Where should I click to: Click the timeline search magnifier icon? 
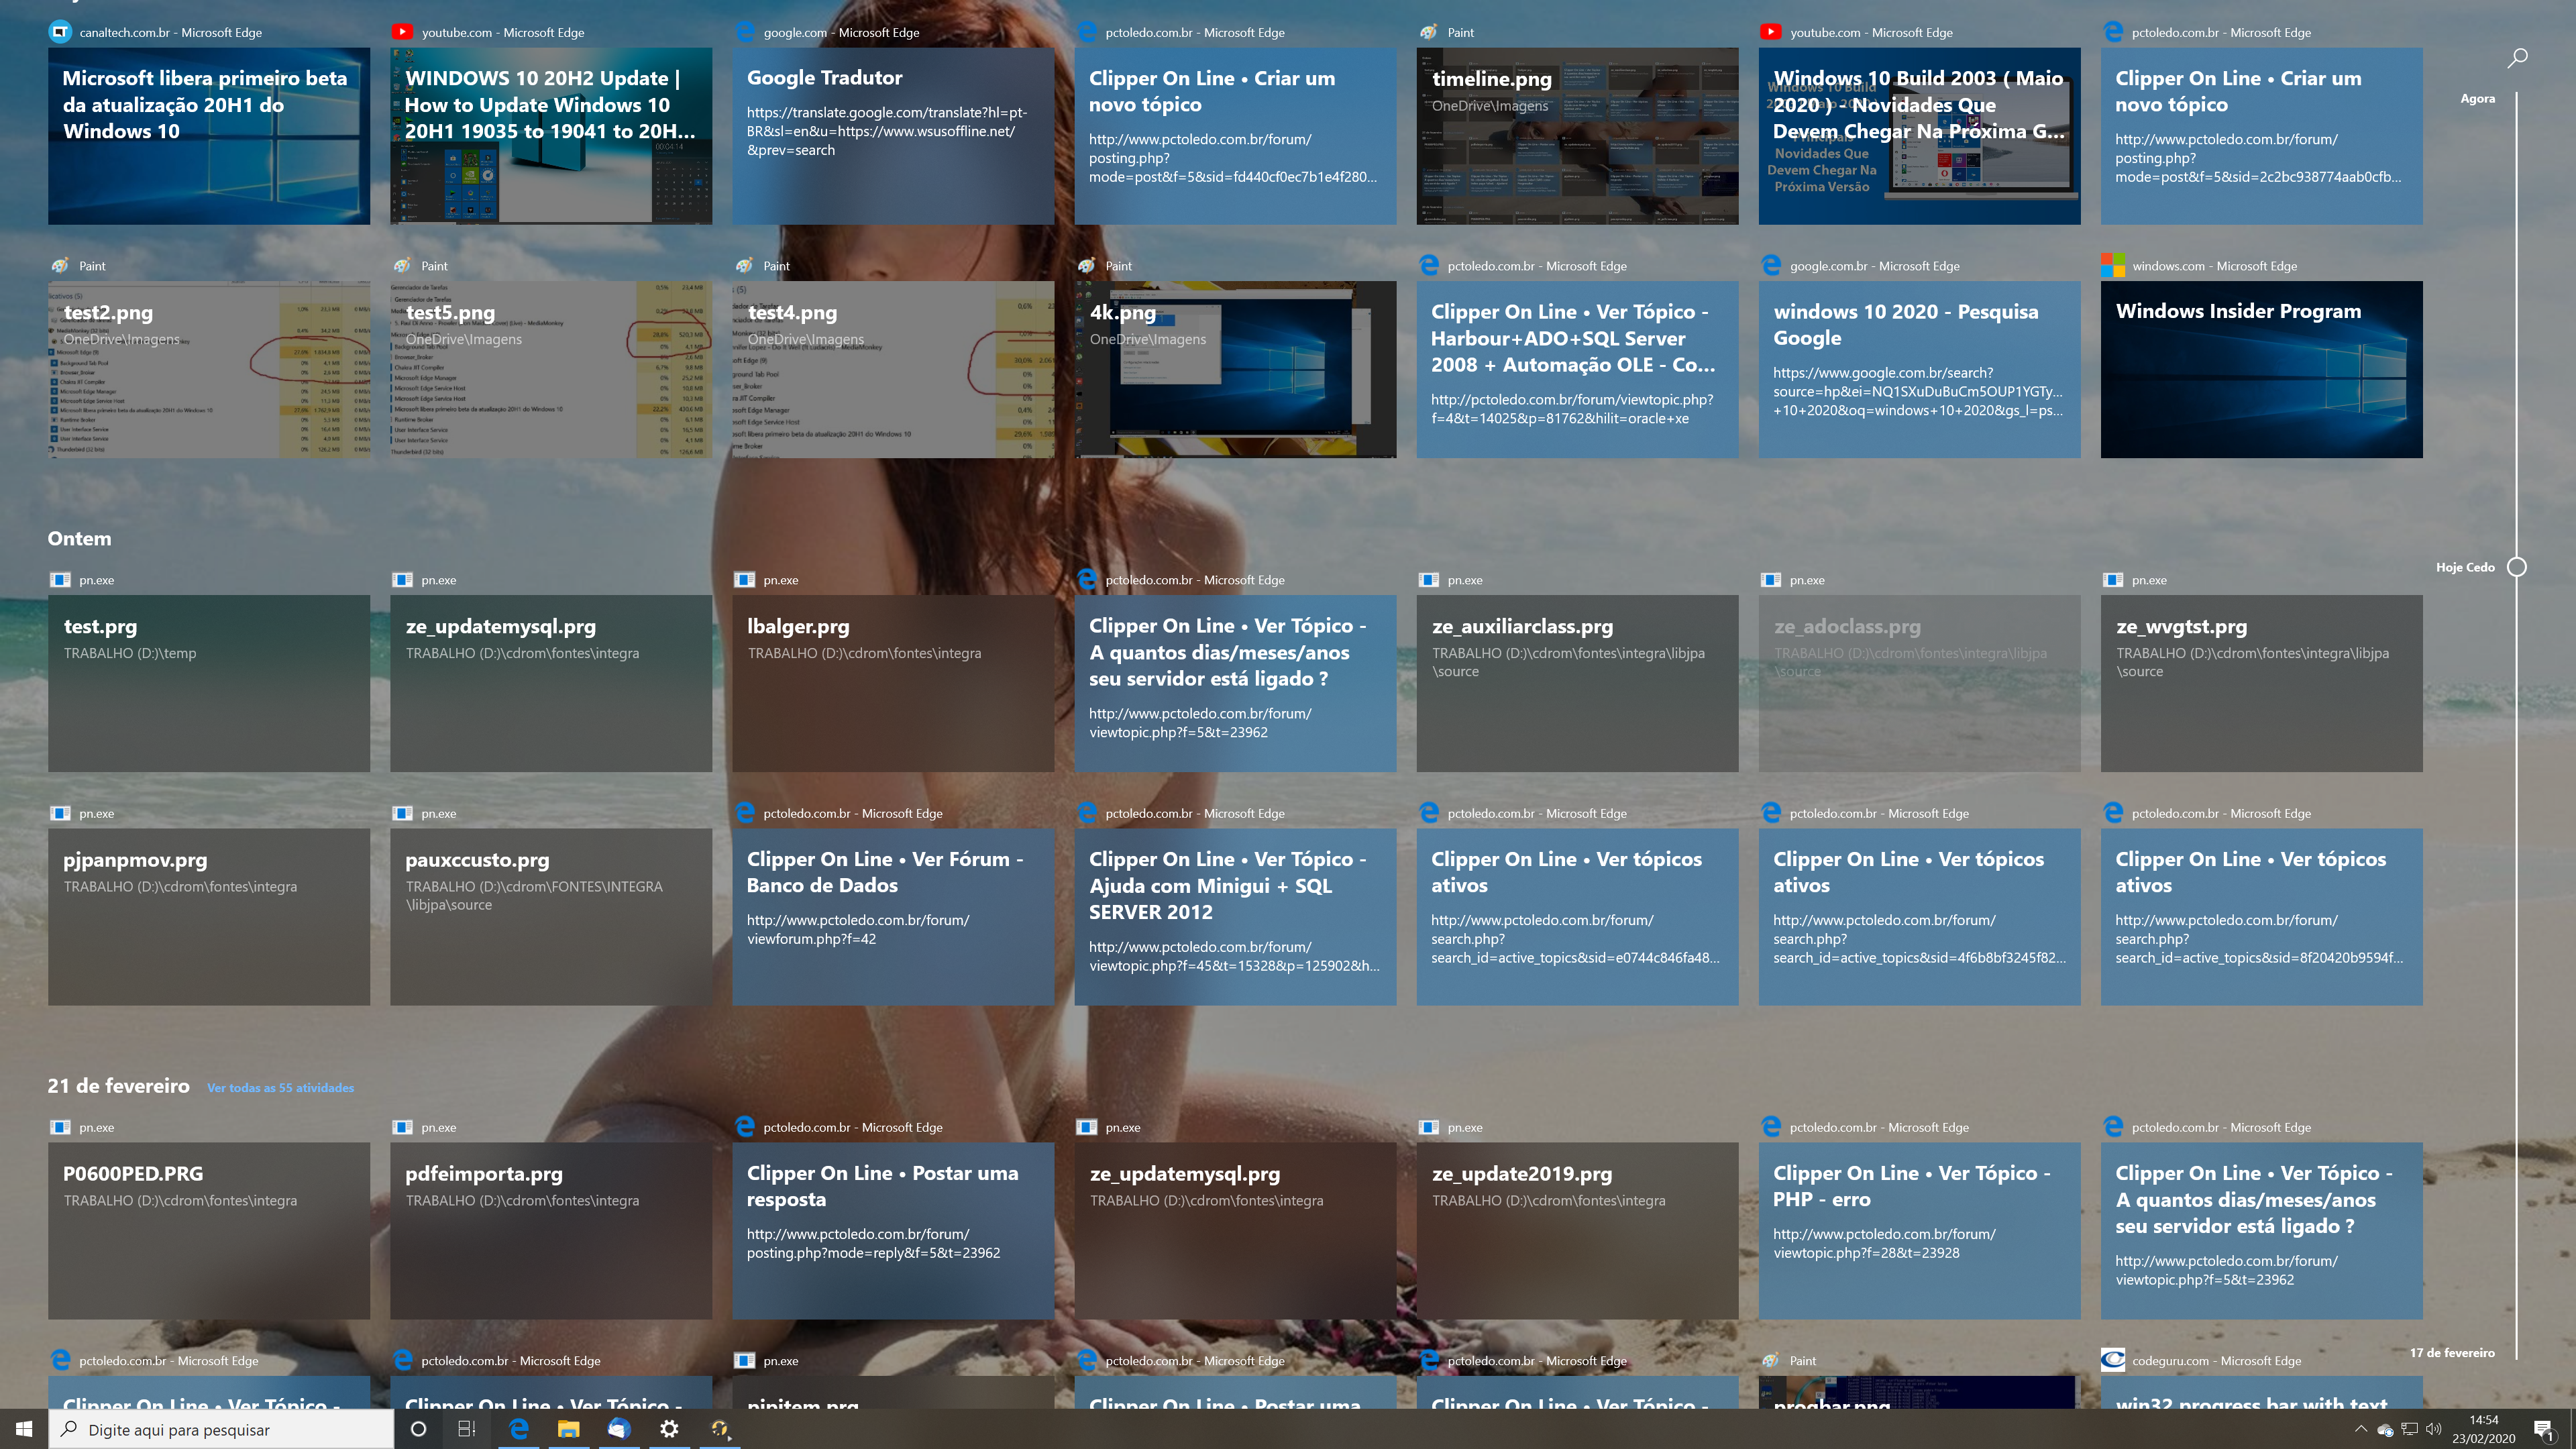tap(2517, 58)
